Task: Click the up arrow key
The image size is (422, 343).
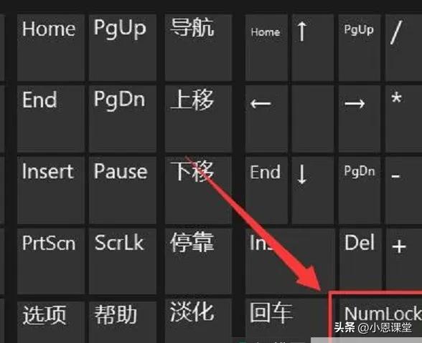Action: 313,47
